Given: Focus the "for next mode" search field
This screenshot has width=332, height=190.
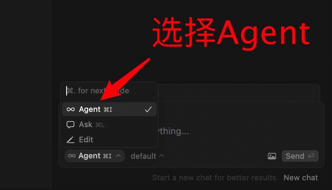Looking at the screenshot, I should click(x=109, y=91).
